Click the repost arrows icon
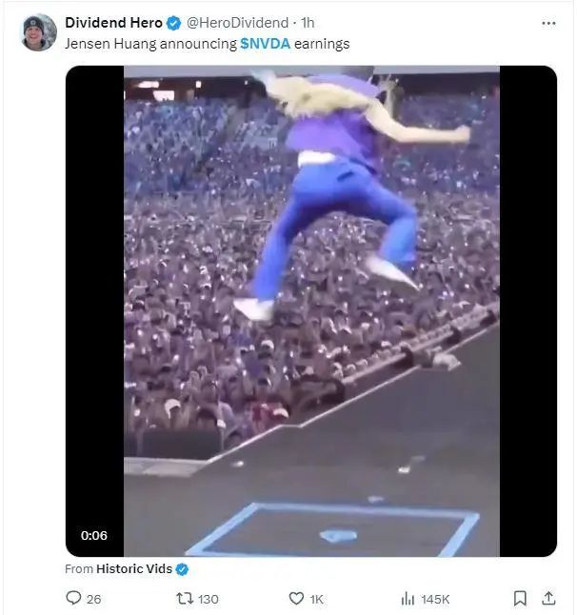The width and height of the screenshot is (577, 615). pos(187,598)
